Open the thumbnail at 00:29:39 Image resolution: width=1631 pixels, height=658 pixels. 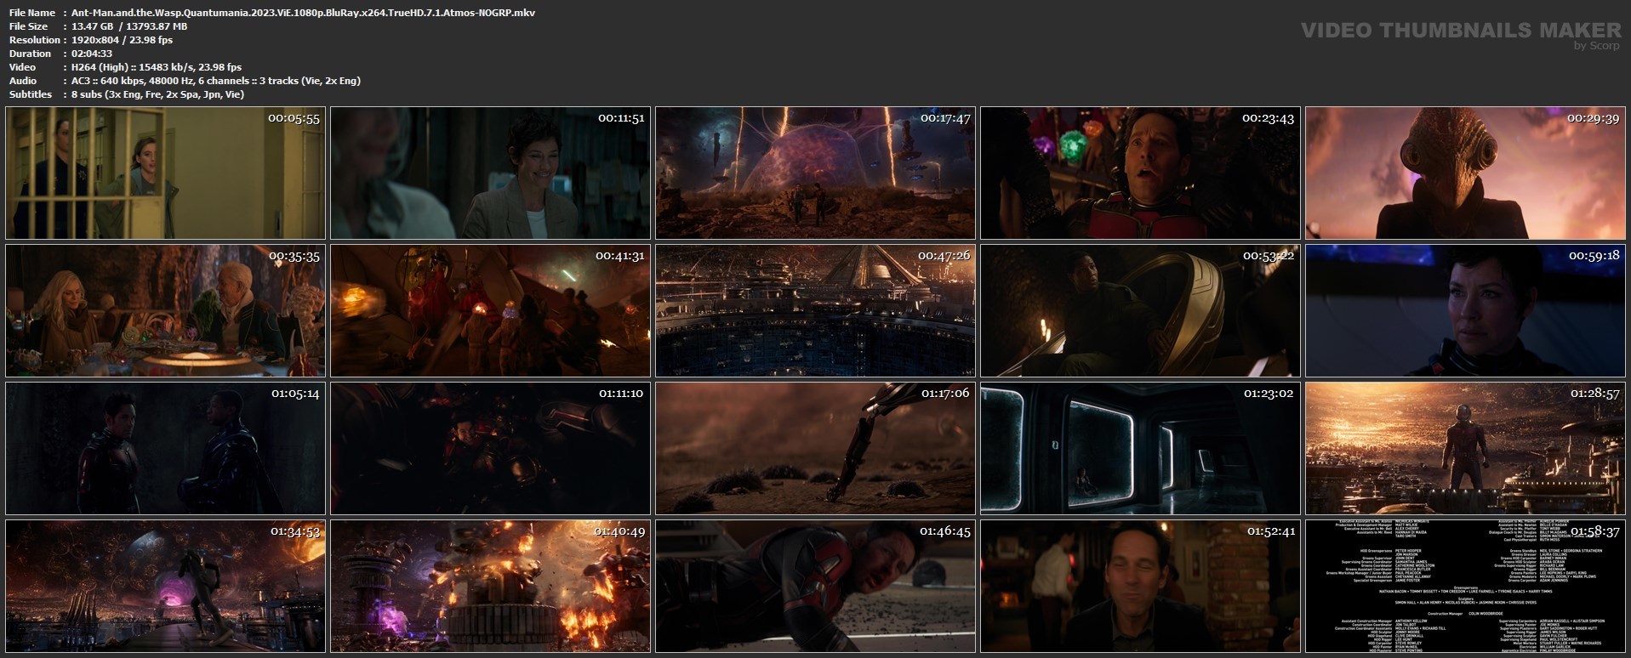coord(1465,173)
